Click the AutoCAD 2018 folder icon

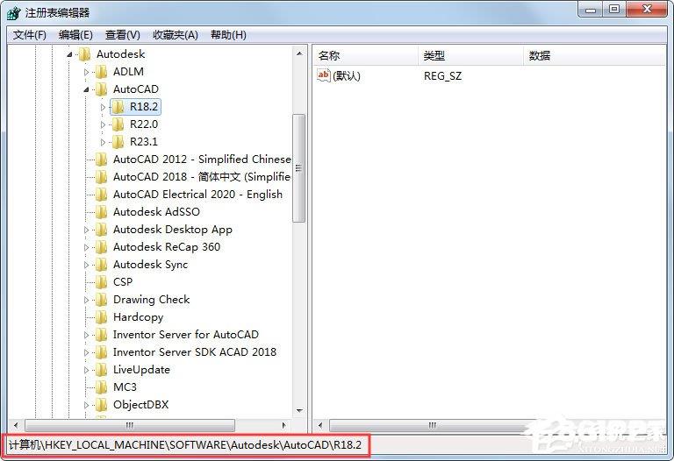[x=101, y=177]
